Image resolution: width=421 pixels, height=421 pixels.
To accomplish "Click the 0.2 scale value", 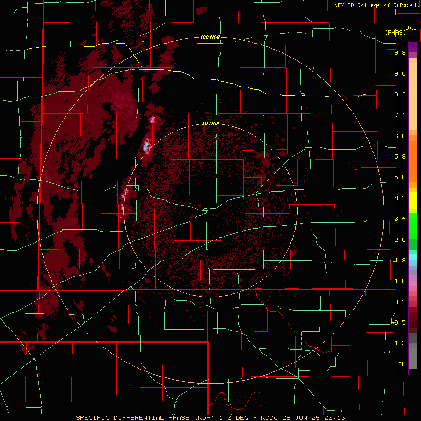I will pos(400,302).
